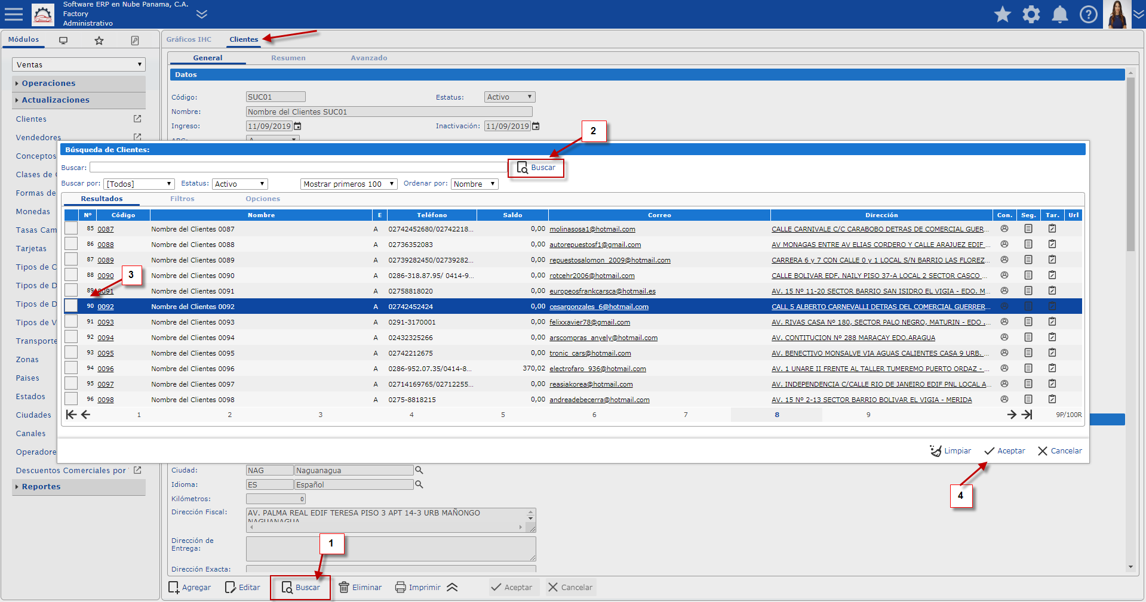Go to last results page arrow

coord(1027,415)
